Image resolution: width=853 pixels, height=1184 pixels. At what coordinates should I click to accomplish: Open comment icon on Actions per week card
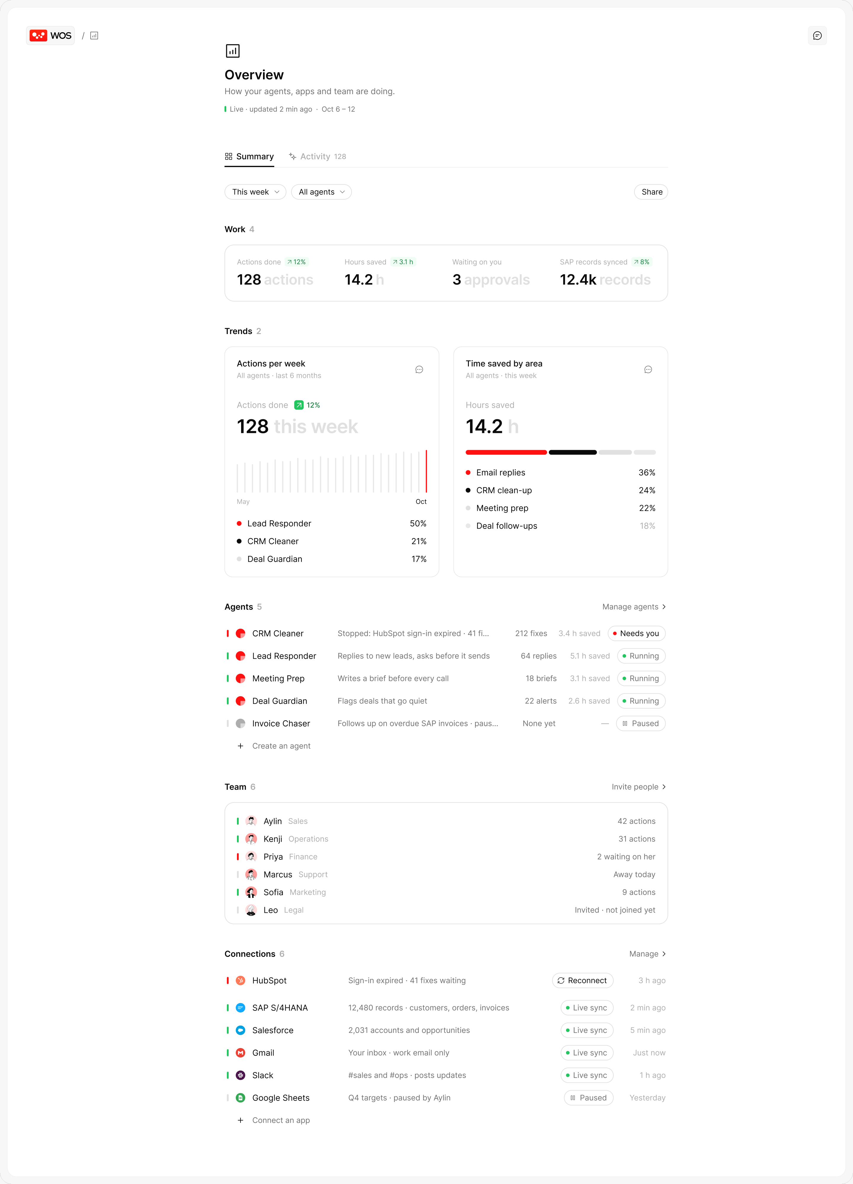(419, 370)
